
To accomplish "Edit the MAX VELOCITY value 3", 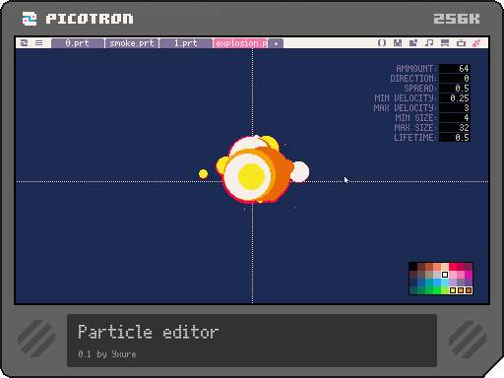I will pyautogui.click(x=455, y=107).
